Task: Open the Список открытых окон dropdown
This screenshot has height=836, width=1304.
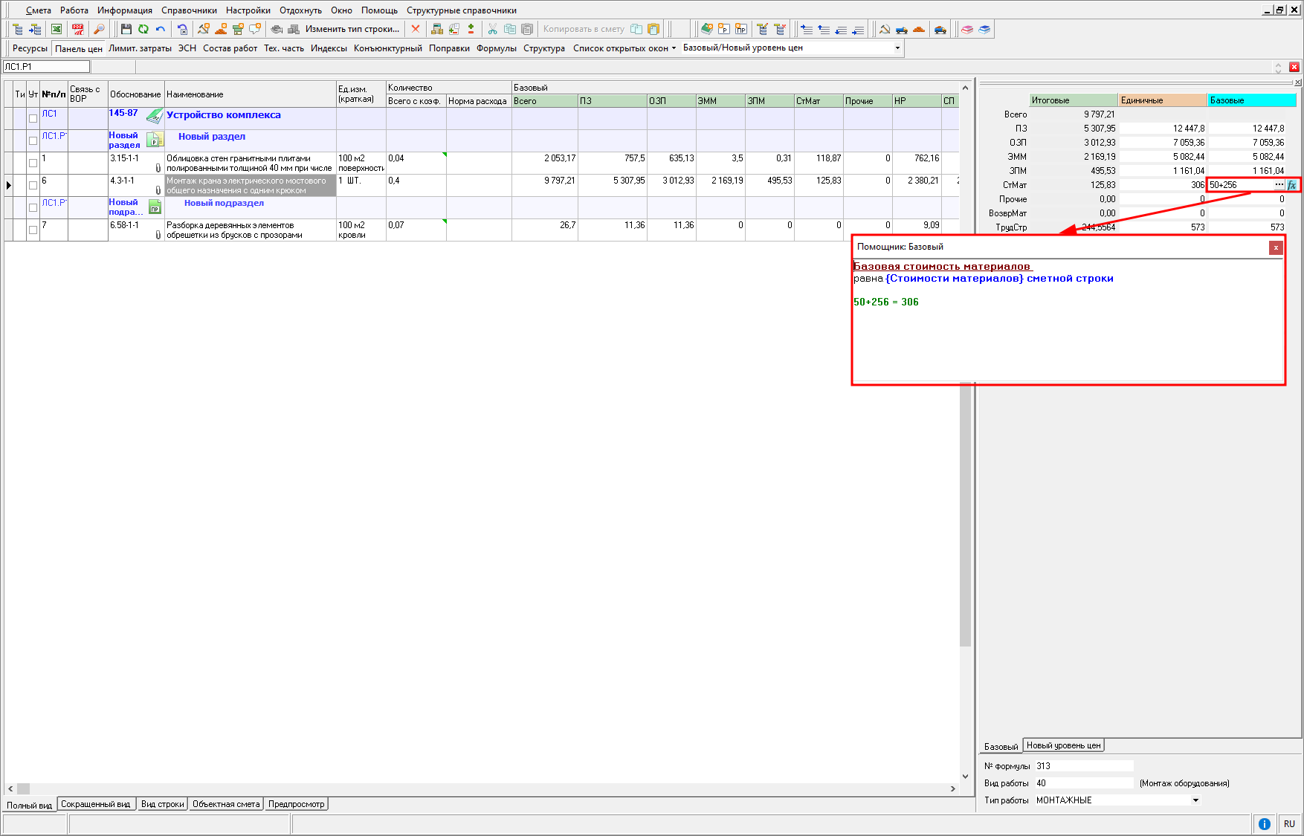Action: pos(624,48)
